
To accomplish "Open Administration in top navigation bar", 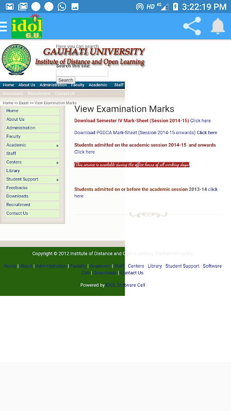I will (53, 85).
